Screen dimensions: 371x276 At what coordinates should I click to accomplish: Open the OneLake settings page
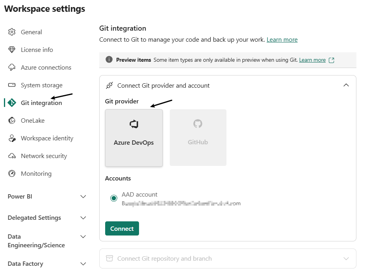(x=33, y=120)
